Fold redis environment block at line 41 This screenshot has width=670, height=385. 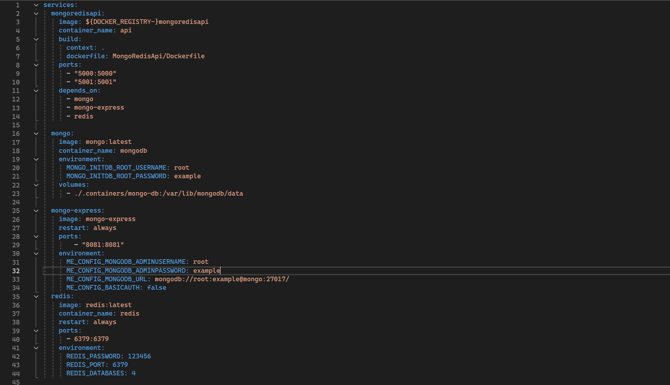(36, 348)
